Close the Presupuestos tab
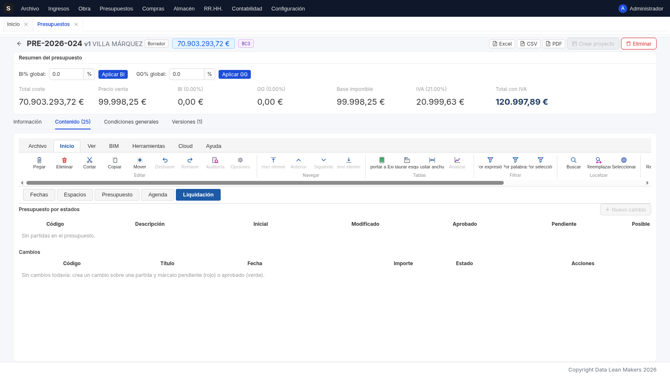 [x=76, y=24]
